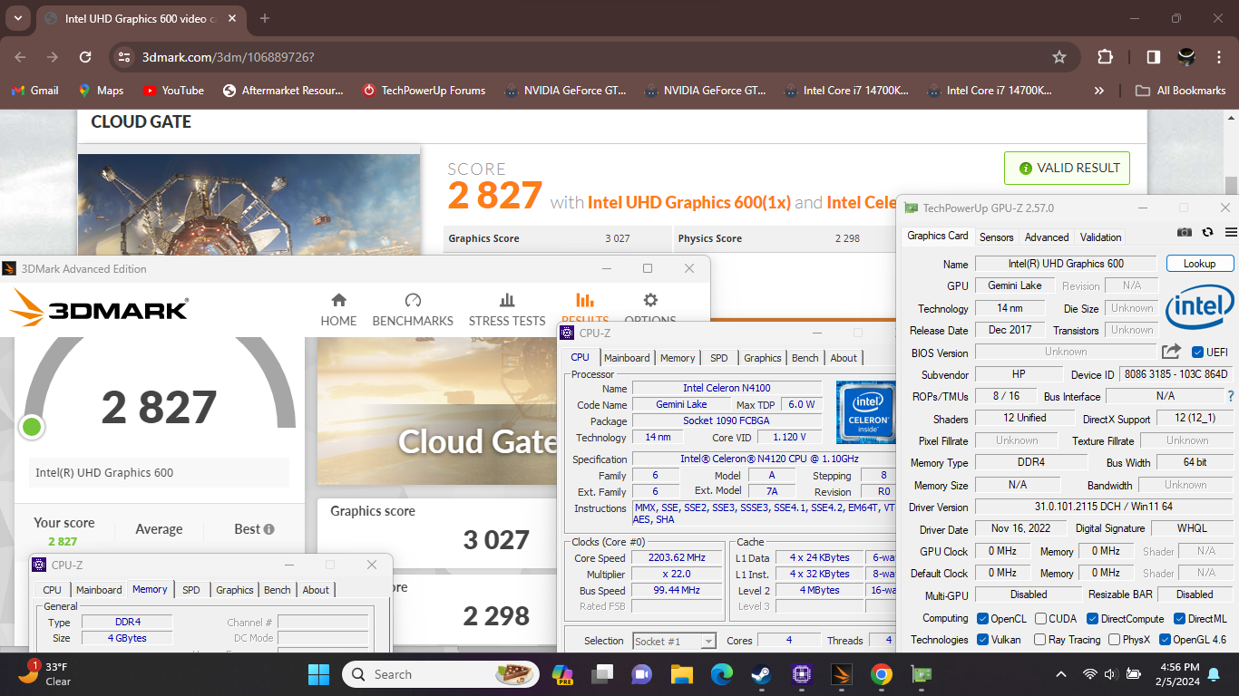1239x696 pixels.
Task: Open Mainboard tab in the CPU-Z processor window
Action: click(626, 358)
